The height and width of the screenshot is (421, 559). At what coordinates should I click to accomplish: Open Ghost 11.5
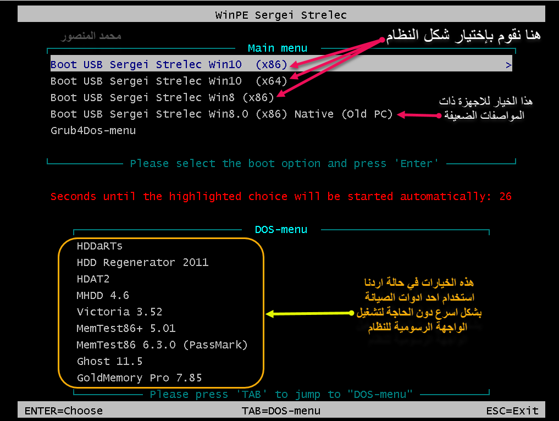pos(109,361)
